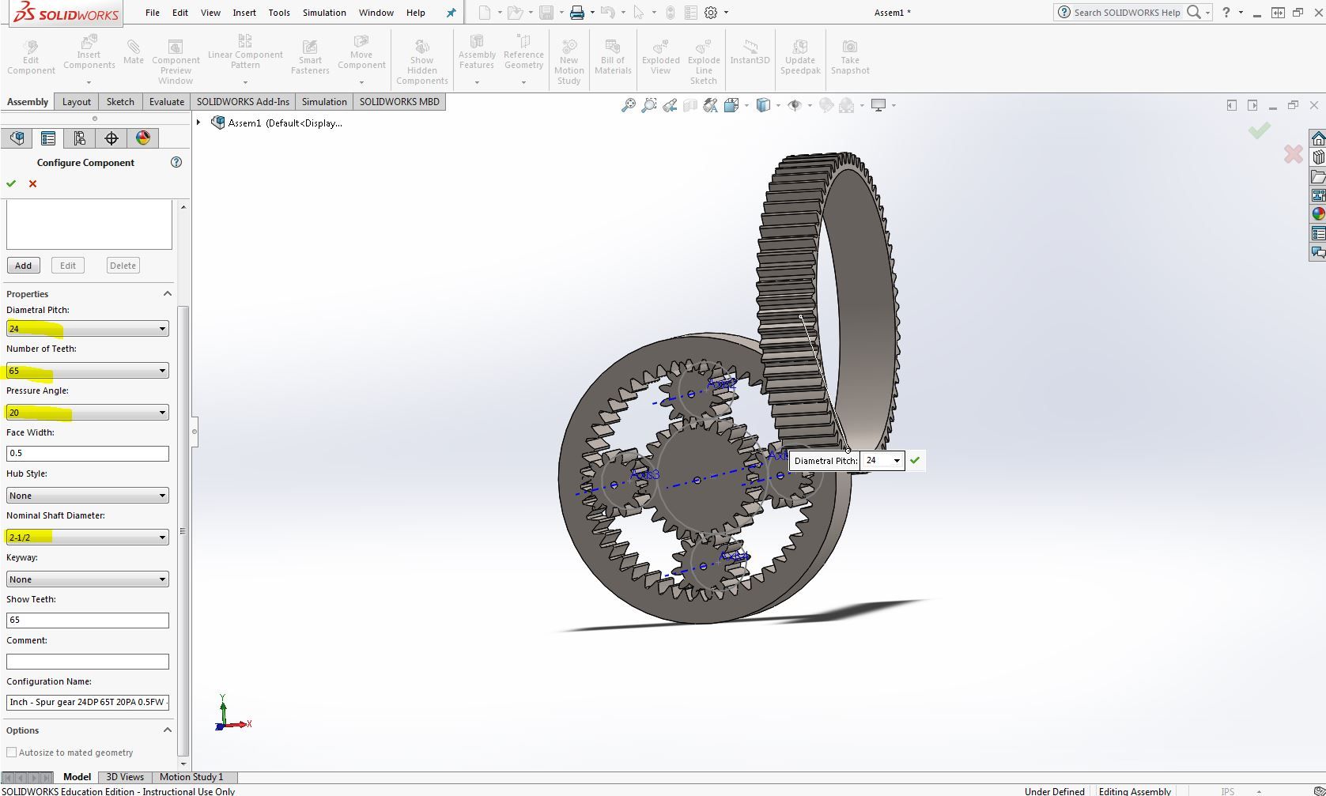Switch to Motion Study 1 tab
This screenshot has height=796, width=1326.
click(x=191, y=777)
